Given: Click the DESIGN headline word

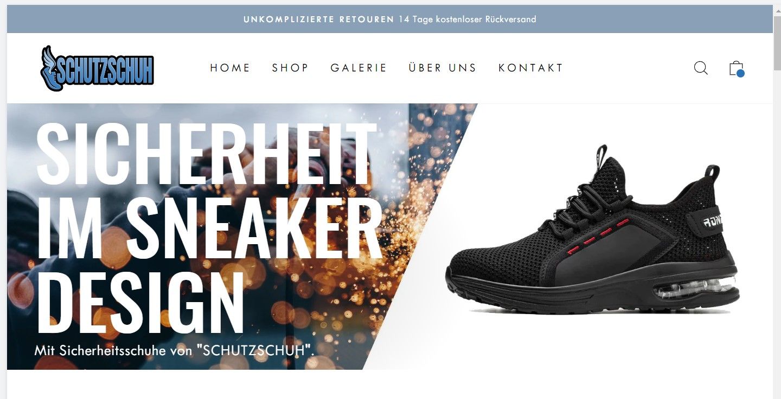Looking at the screenshot, I should coord(140,302).
